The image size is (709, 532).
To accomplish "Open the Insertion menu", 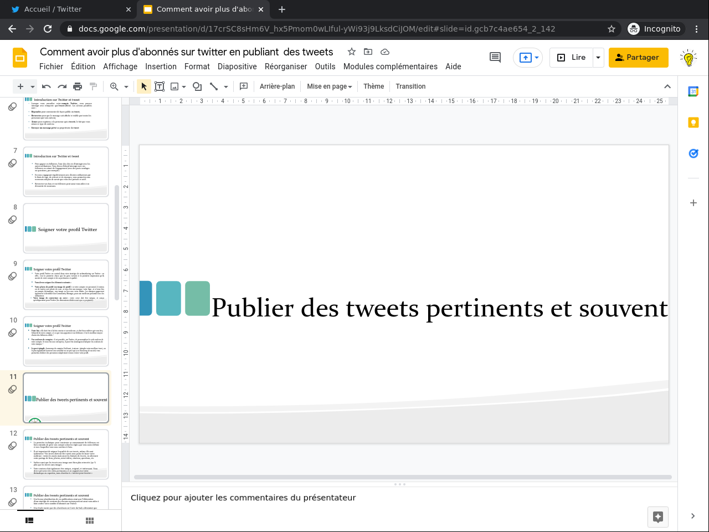I will click(161, 66).
